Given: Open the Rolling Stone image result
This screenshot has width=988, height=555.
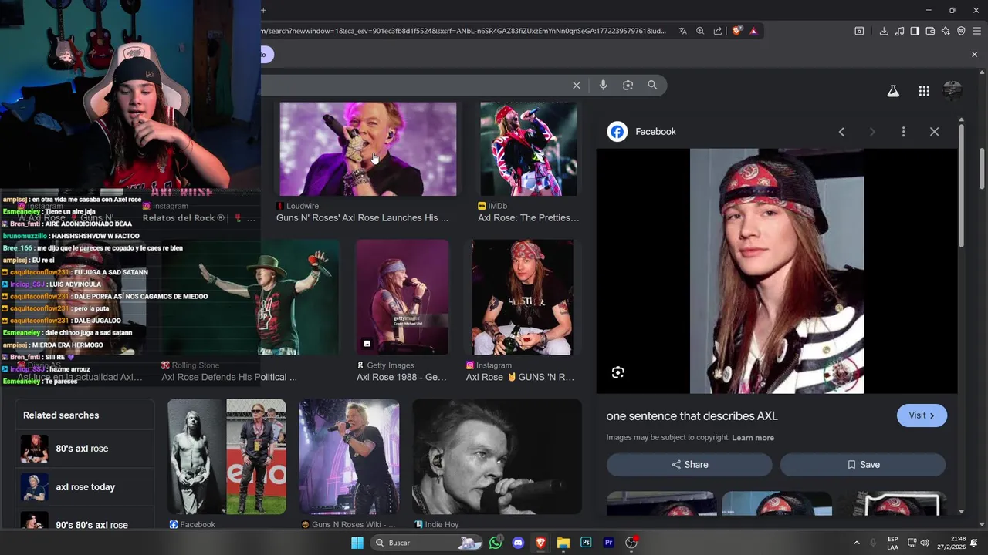Looking at the screenshot, I should [250, 298].
